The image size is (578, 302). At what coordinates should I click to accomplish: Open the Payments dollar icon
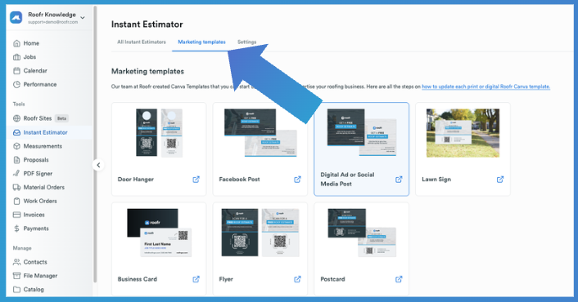pos(16,229)
